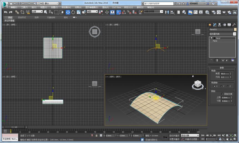Click the Mirror tool in main toolbar
The width and height of the screenshot is (239, 143).
point(167,12)
